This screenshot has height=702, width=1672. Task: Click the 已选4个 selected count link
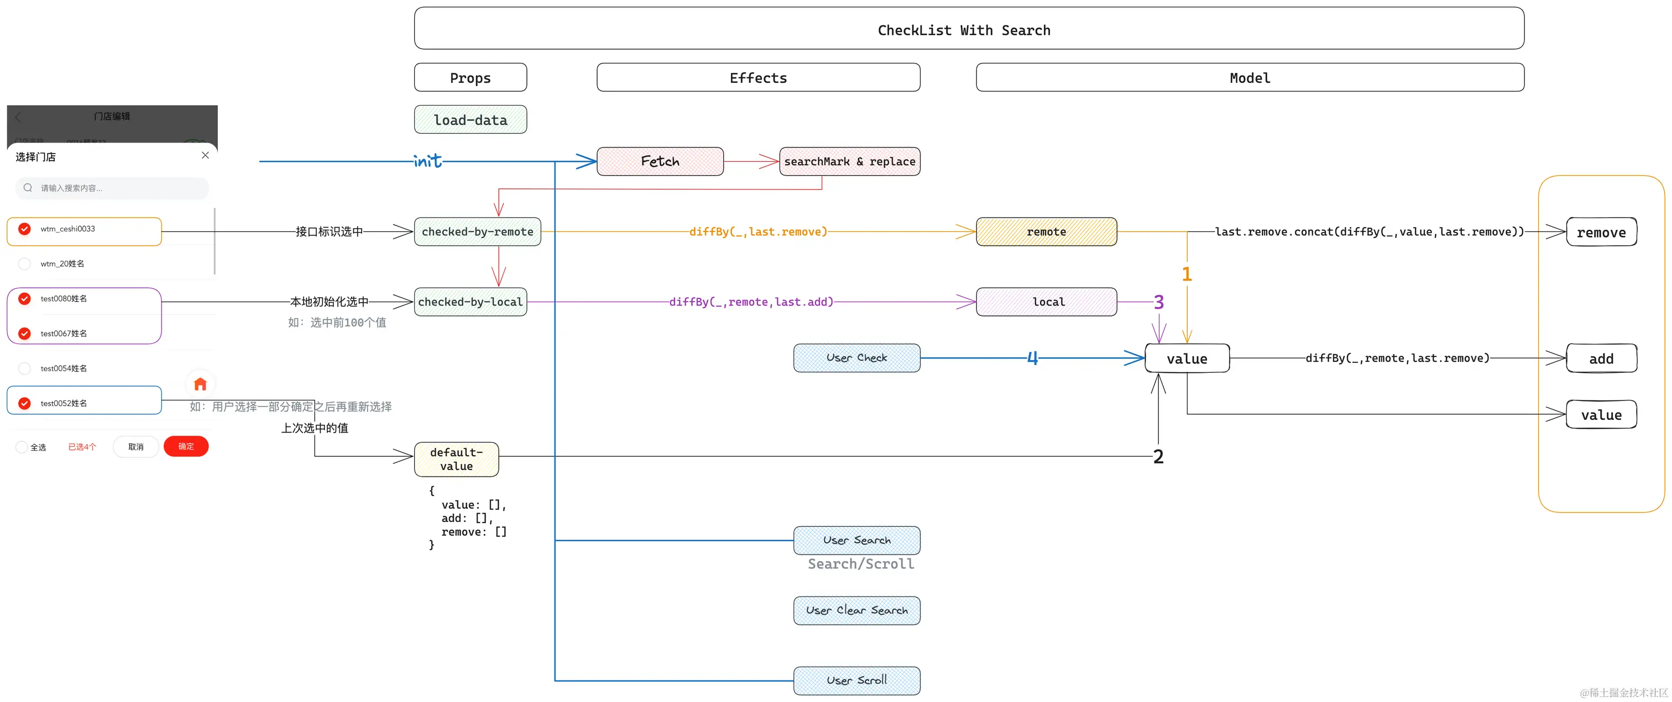click(x=82, y=447)
